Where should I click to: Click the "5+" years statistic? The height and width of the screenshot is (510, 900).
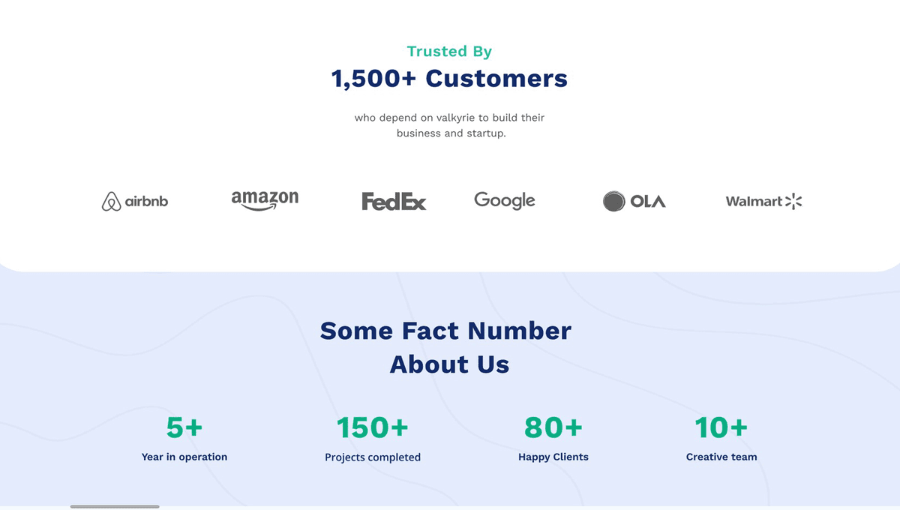[x=184, y=427]
